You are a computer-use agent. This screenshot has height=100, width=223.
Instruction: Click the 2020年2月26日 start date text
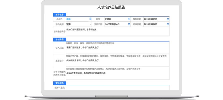click(x=112, y=24)
